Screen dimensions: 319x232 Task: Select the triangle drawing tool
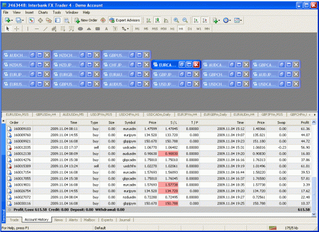[89, 29]
